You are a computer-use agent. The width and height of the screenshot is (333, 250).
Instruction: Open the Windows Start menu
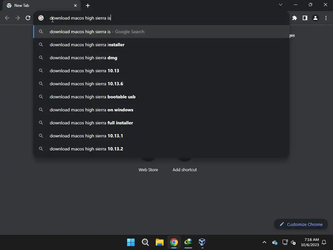pyautogui.click(x=131, y=242)
